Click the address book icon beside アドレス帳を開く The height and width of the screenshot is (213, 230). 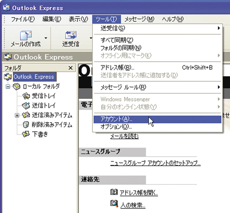click(114, 192)
